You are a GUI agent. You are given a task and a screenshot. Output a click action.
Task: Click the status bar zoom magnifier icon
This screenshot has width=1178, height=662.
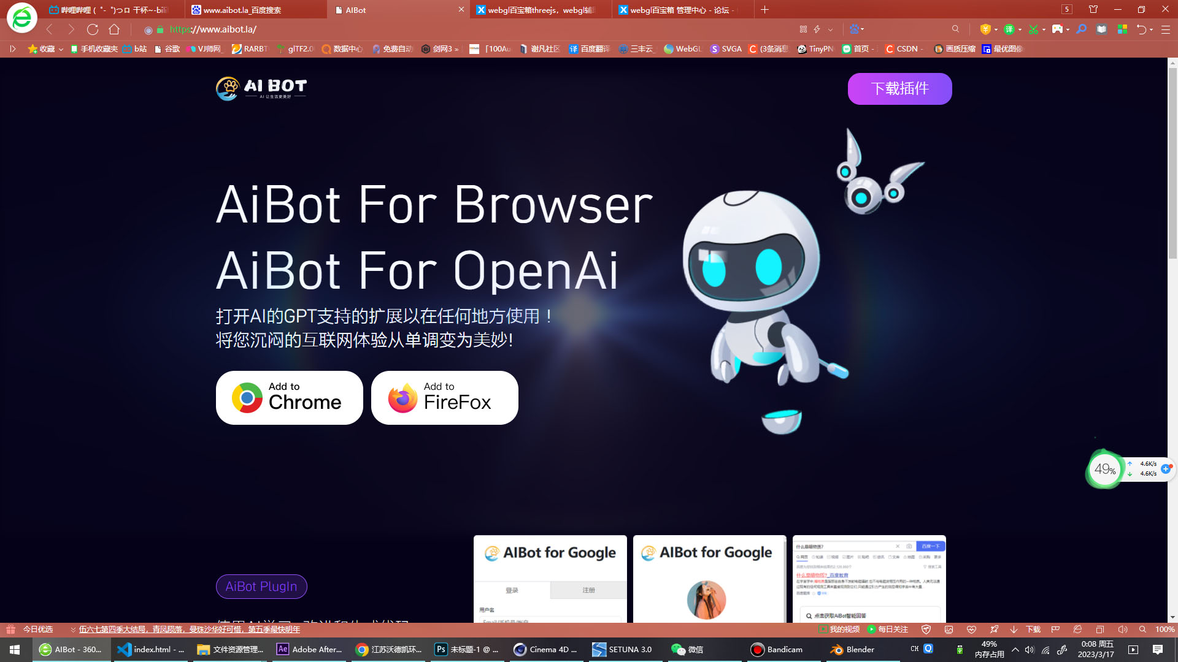(x=1142, y=630)
